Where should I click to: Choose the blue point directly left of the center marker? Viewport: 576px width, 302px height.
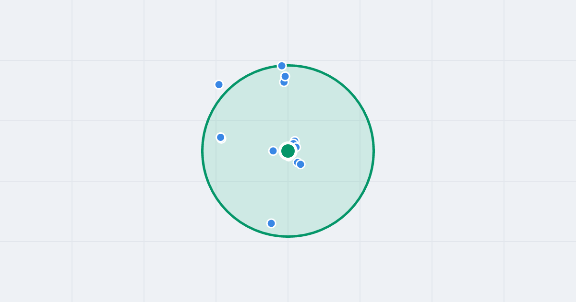point(273,151)
